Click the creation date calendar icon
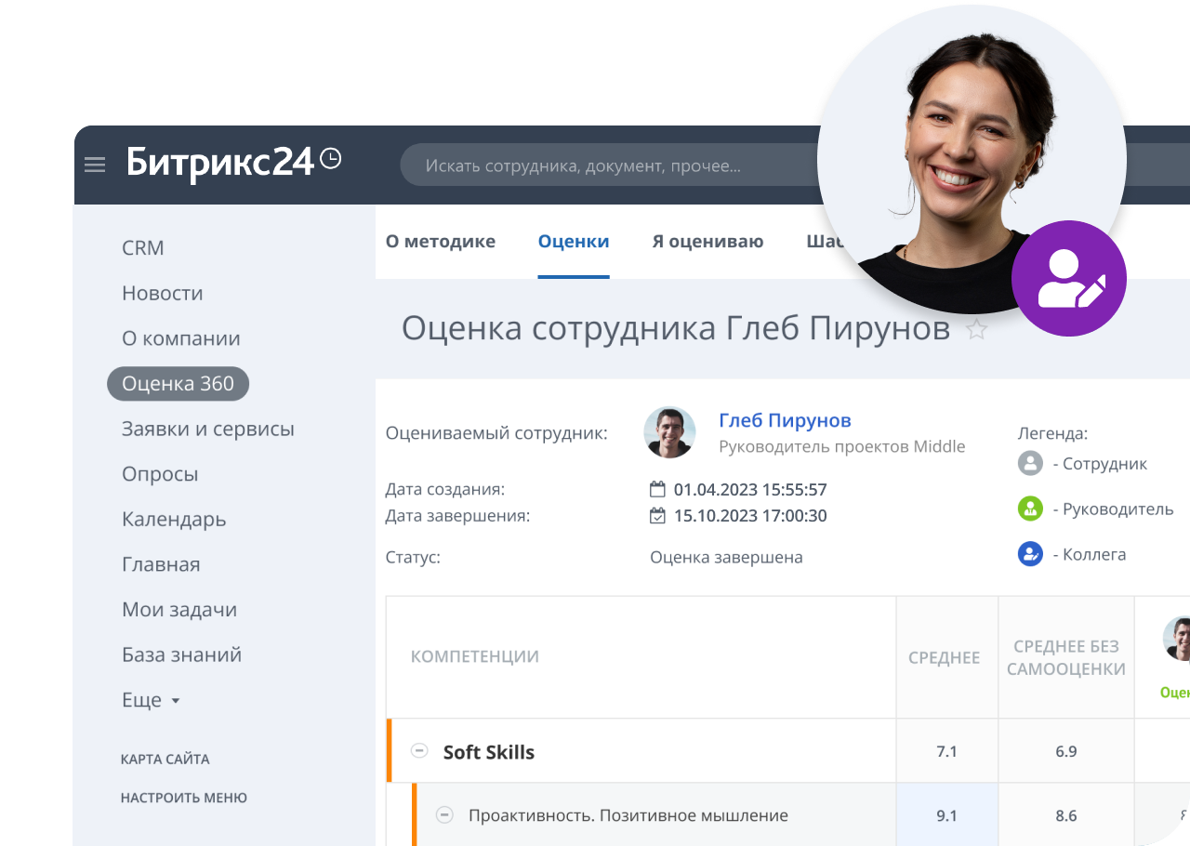Screen dimensions: 1190x846 [x=657, y=489]
